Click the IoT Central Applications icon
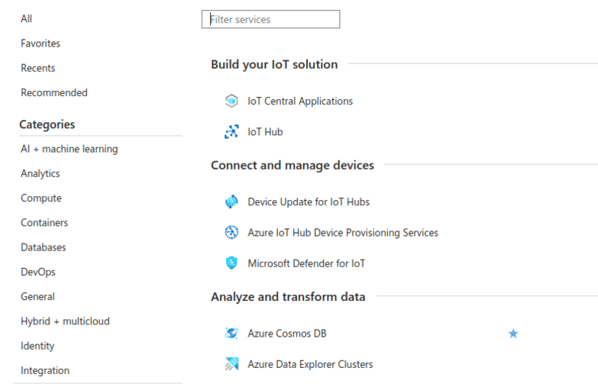The image size is (598, 384). pos(231,101)
